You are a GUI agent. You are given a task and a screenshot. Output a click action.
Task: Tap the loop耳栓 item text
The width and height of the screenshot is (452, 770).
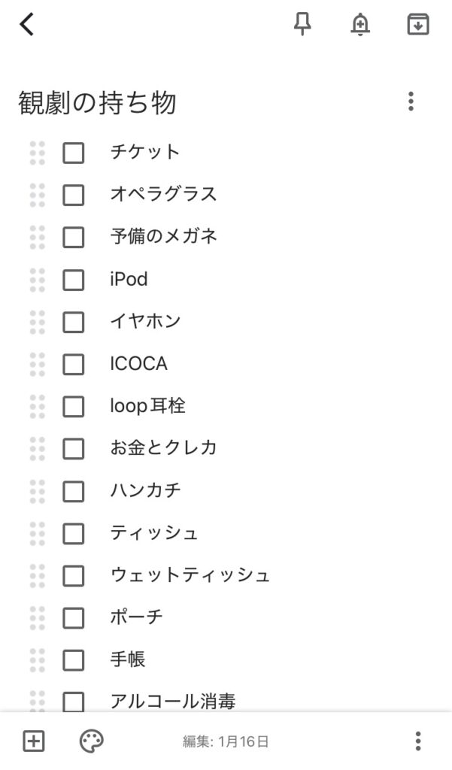[147, 407]
